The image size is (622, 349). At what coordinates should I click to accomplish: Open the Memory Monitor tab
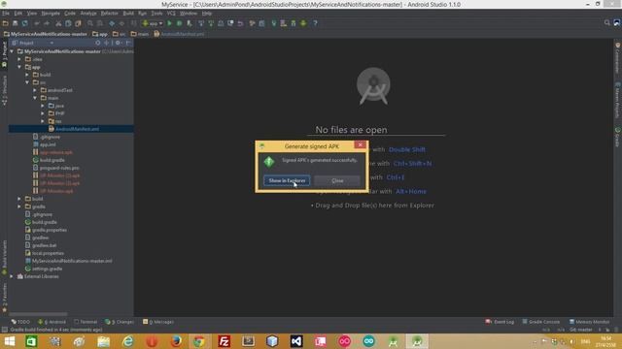point(589,322)
